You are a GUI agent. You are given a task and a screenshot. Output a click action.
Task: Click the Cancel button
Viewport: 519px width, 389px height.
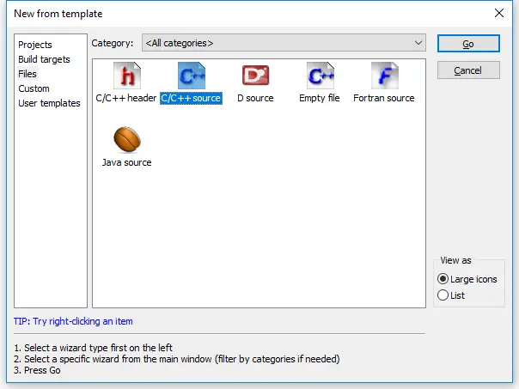[x=468, y=70]
